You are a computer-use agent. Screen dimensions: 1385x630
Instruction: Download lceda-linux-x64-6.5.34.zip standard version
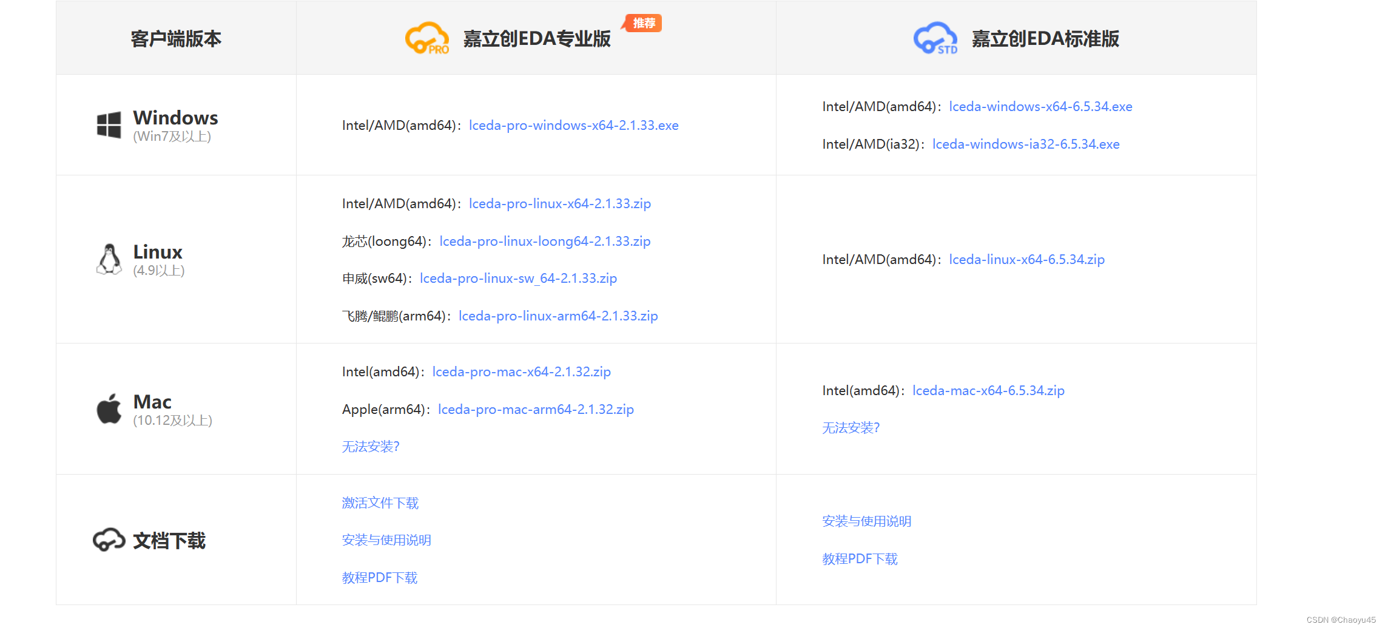[x=1026, y=259]
